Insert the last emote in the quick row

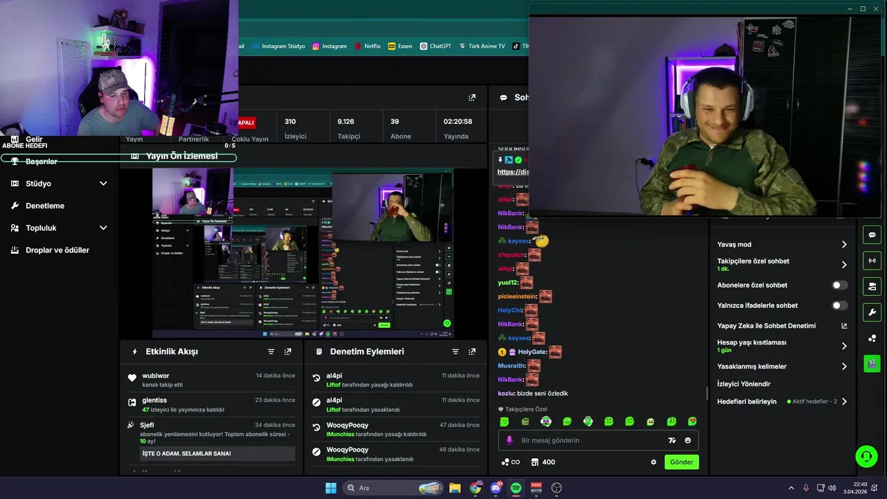692,421
